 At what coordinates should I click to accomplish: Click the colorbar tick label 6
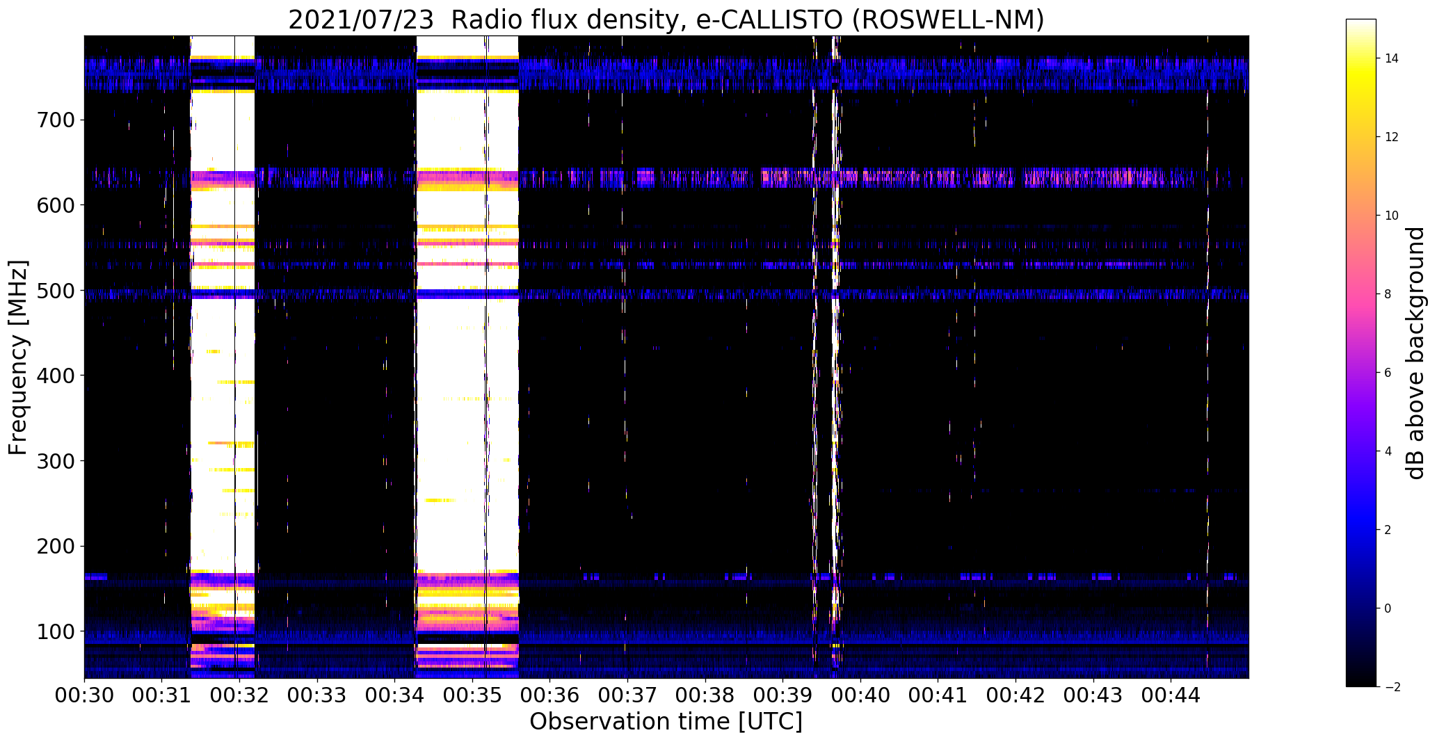(1388, 373)
